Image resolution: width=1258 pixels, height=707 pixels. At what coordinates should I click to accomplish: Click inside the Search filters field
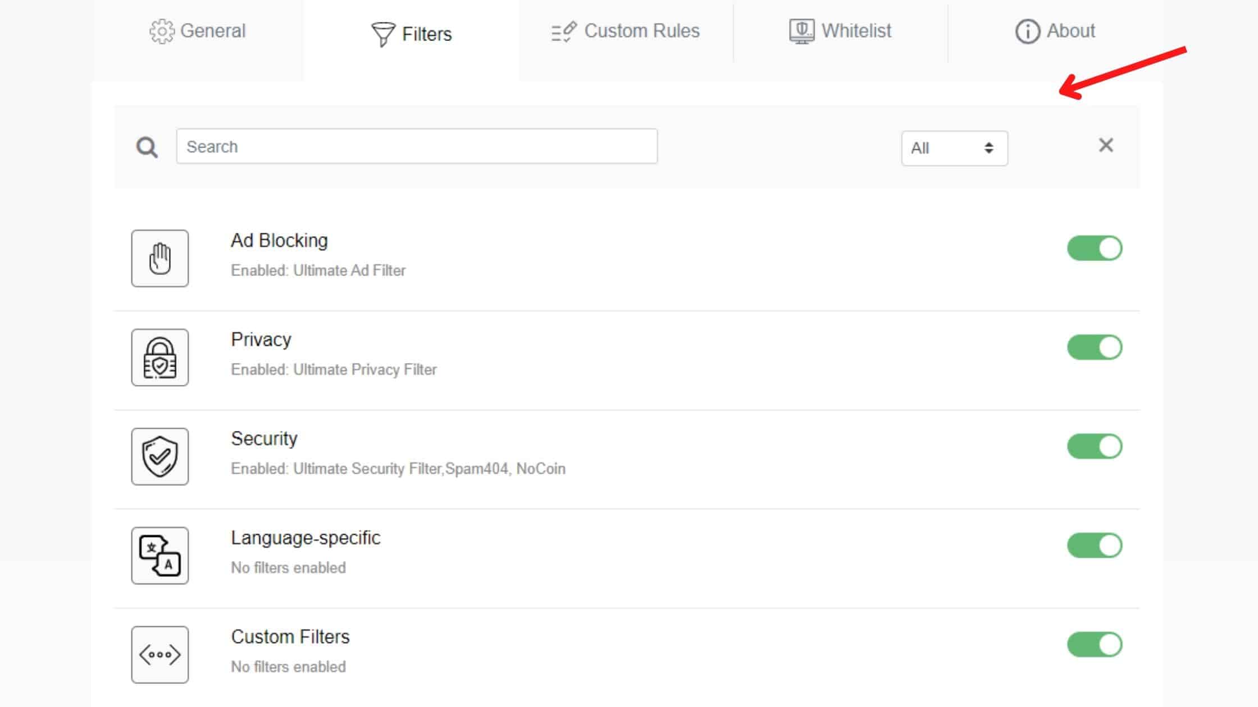(x=416, y=146)
